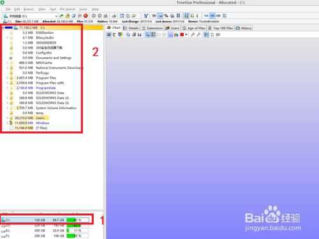Open the File Search menu
The image size is (319, 239).
click(x=68, y=9)
